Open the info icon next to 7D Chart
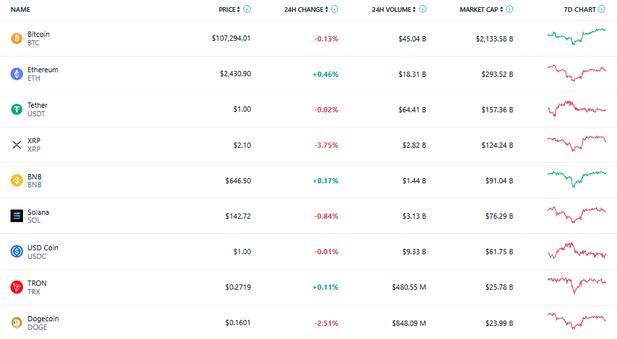The width and height of the screenshot is (617, 339). click(602, 9)
